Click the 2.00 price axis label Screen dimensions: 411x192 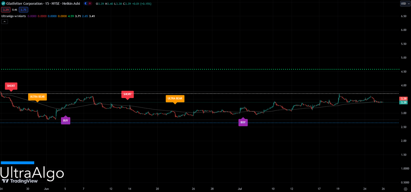point(403,141)
